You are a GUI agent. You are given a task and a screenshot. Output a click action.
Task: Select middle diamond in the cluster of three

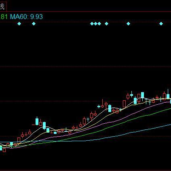[x=95, y=24]
